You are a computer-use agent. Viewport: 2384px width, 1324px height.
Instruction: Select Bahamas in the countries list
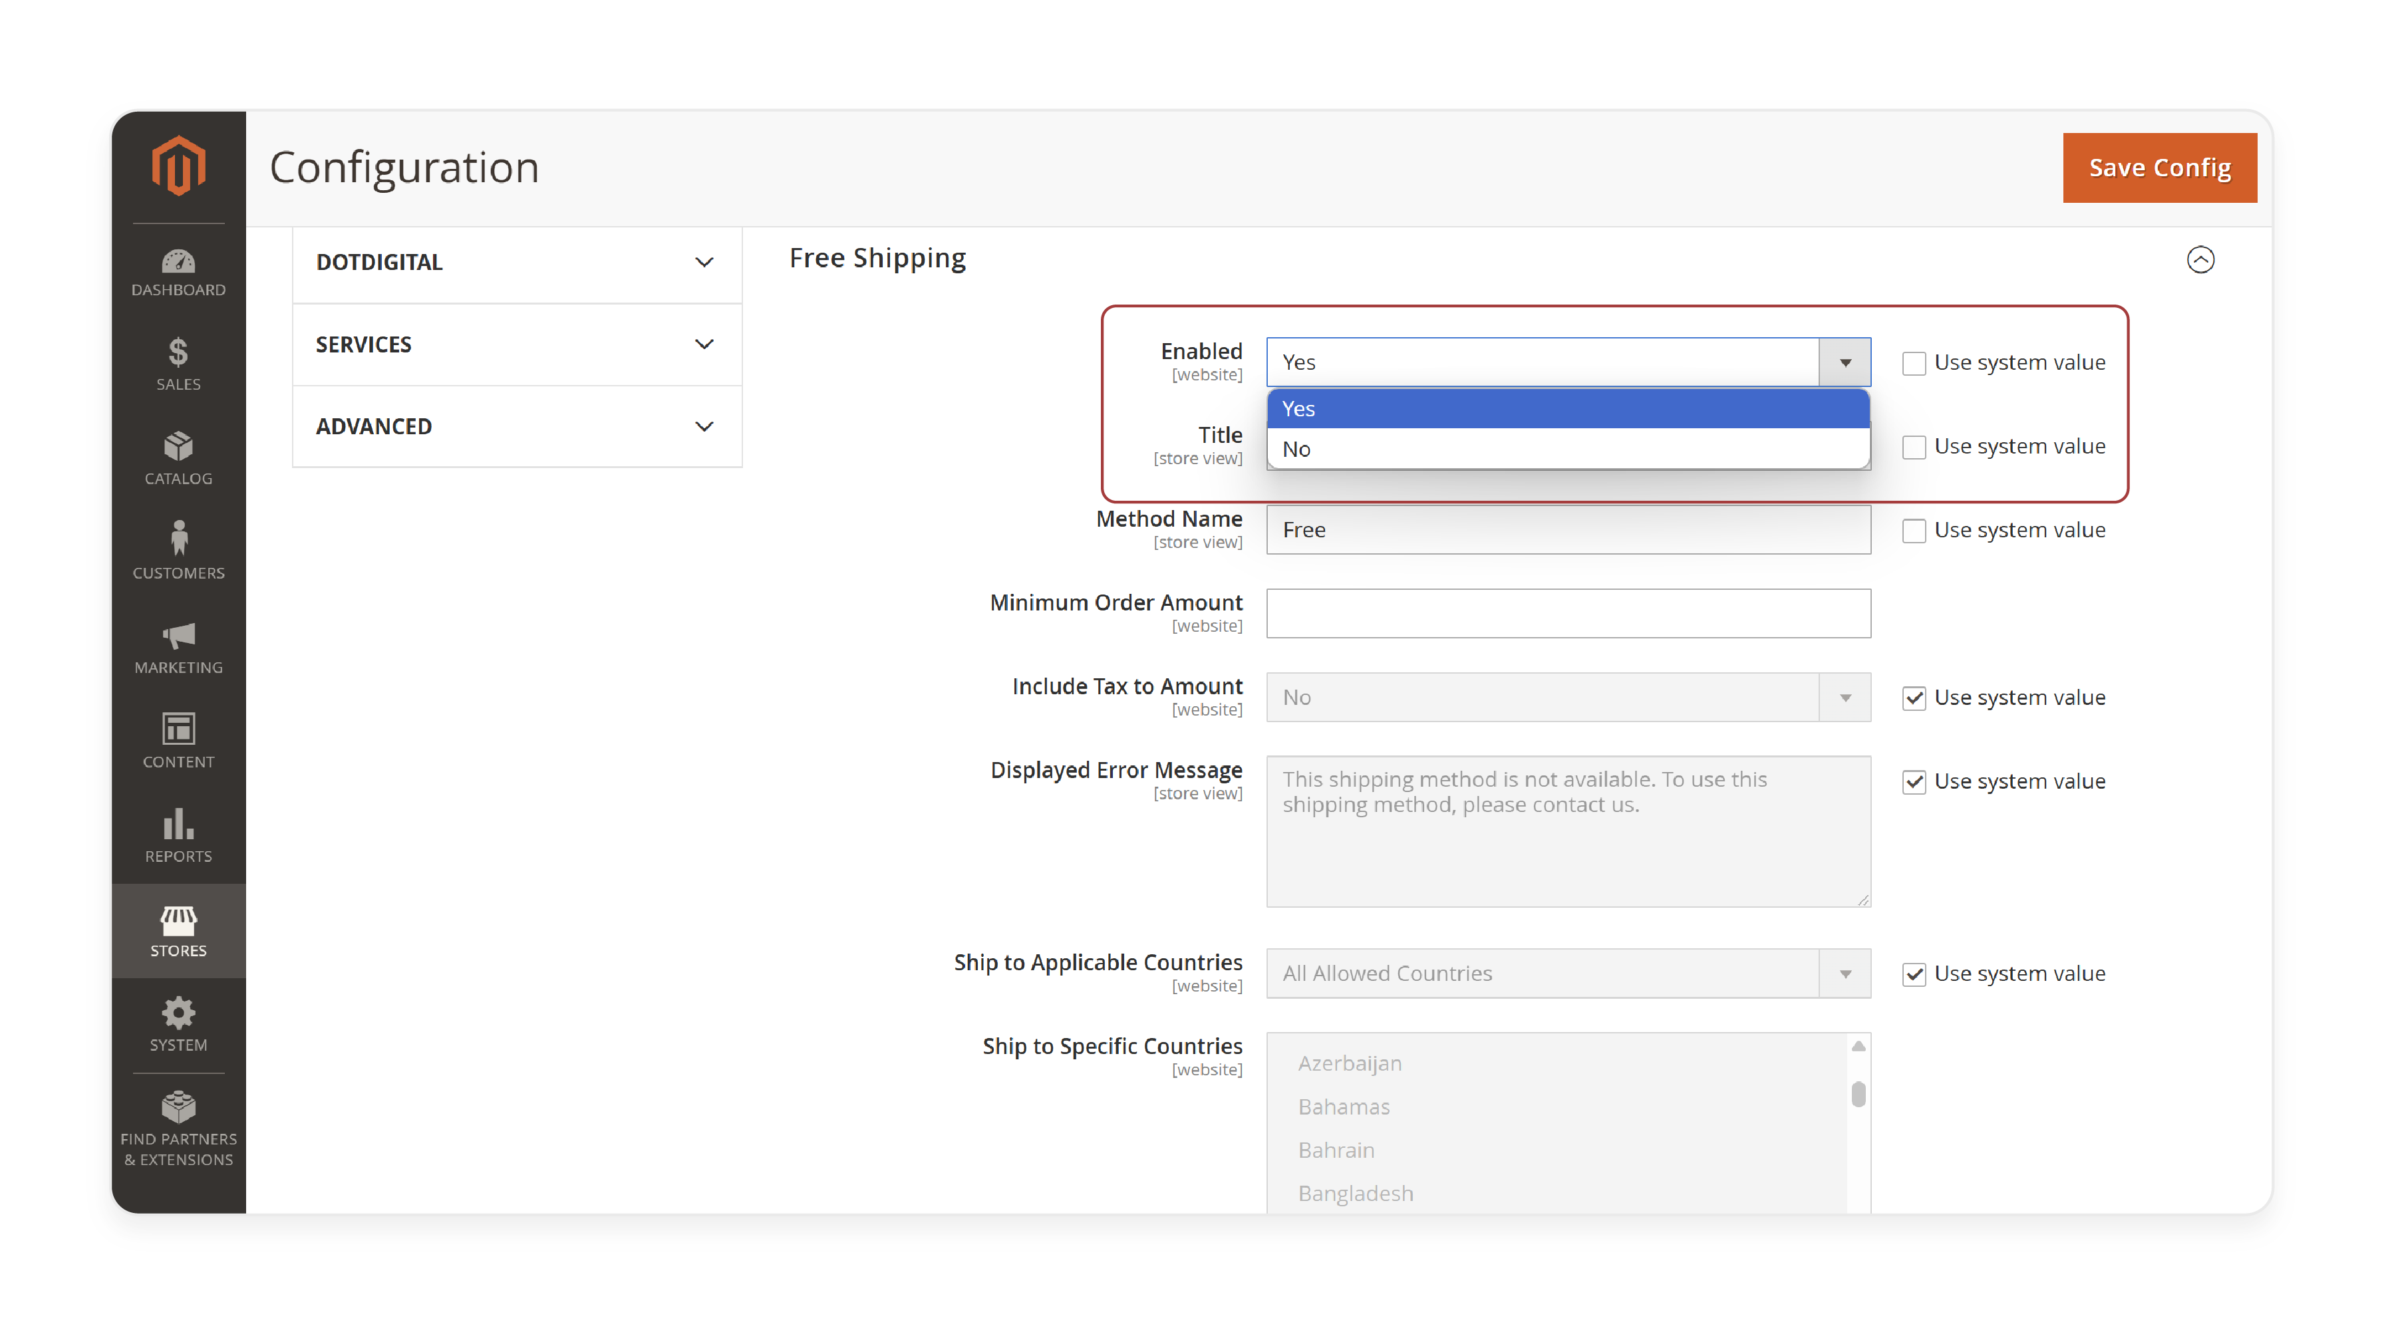(x=1343, y=1107)
